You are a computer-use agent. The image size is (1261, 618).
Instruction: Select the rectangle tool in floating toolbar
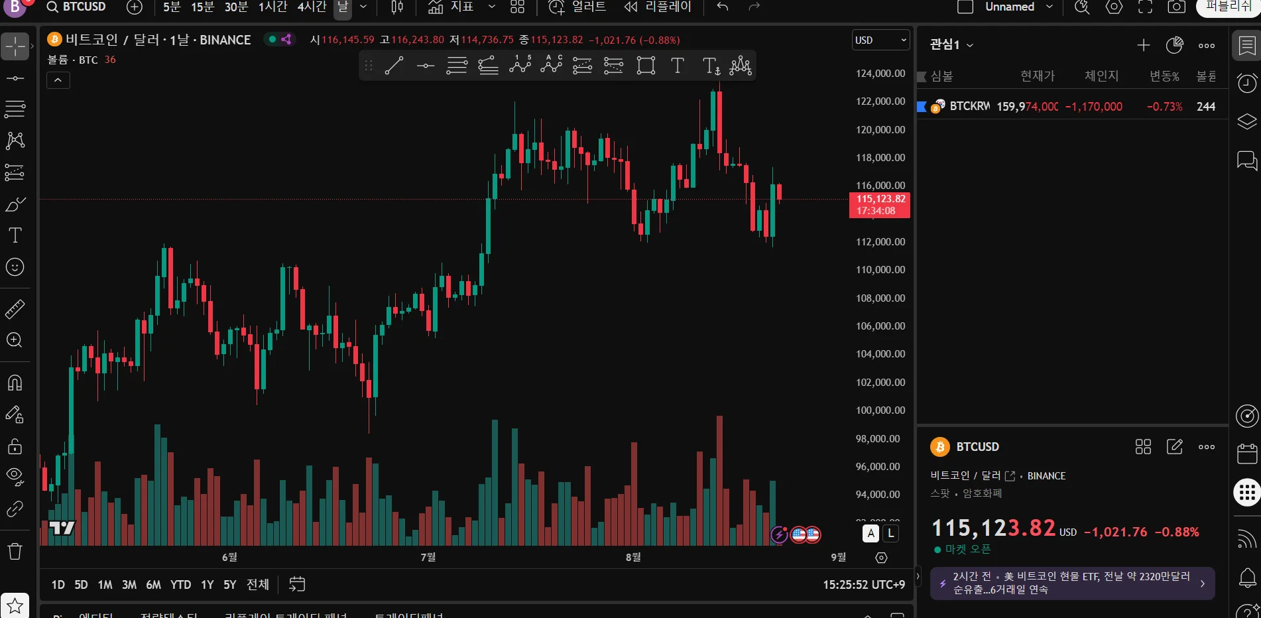646,66
